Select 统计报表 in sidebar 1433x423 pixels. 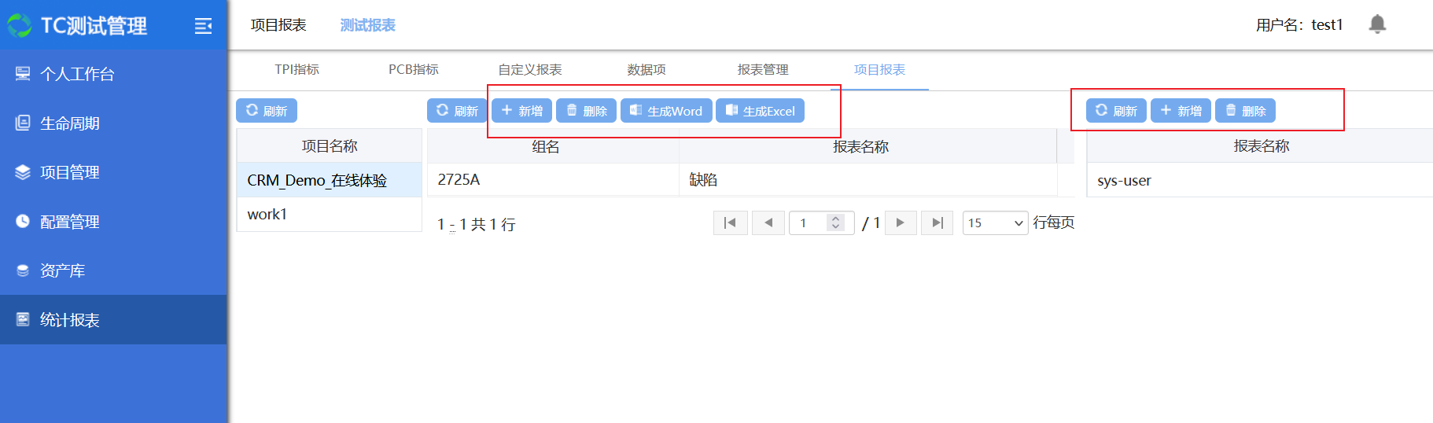pyautogui.click(x=113, y=320)
